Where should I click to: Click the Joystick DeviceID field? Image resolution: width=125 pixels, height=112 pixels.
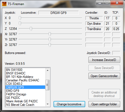pos(116,53)
